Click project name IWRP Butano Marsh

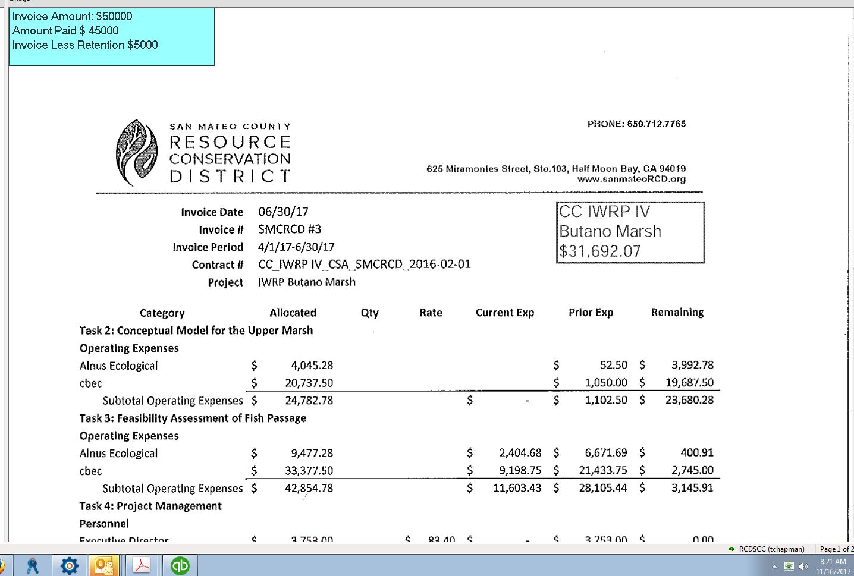(x=307, y=282)
